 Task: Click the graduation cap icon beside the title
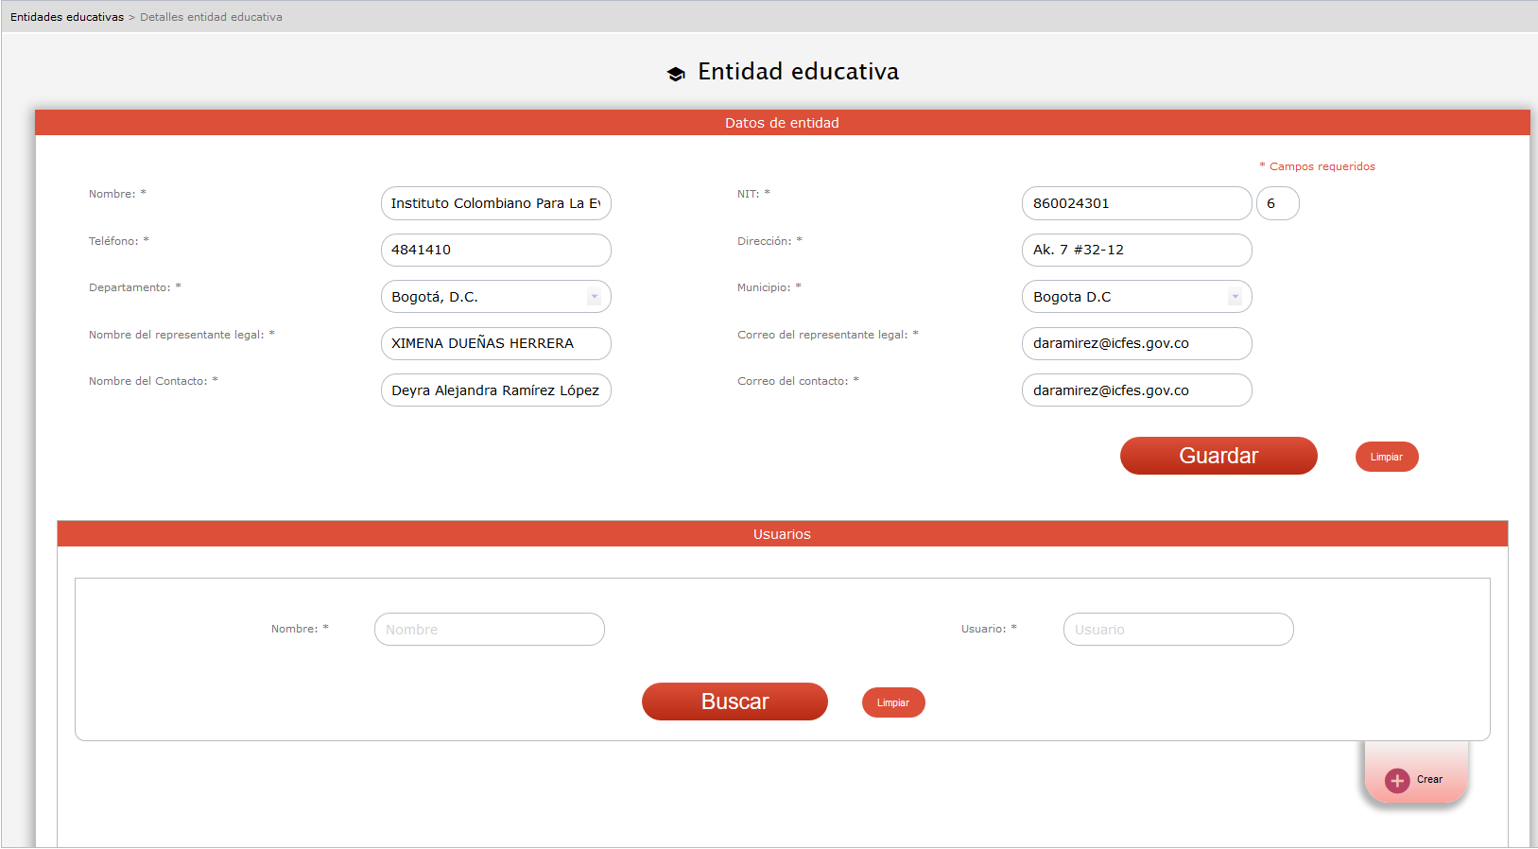pyautogui.click(x=676, y=74)
